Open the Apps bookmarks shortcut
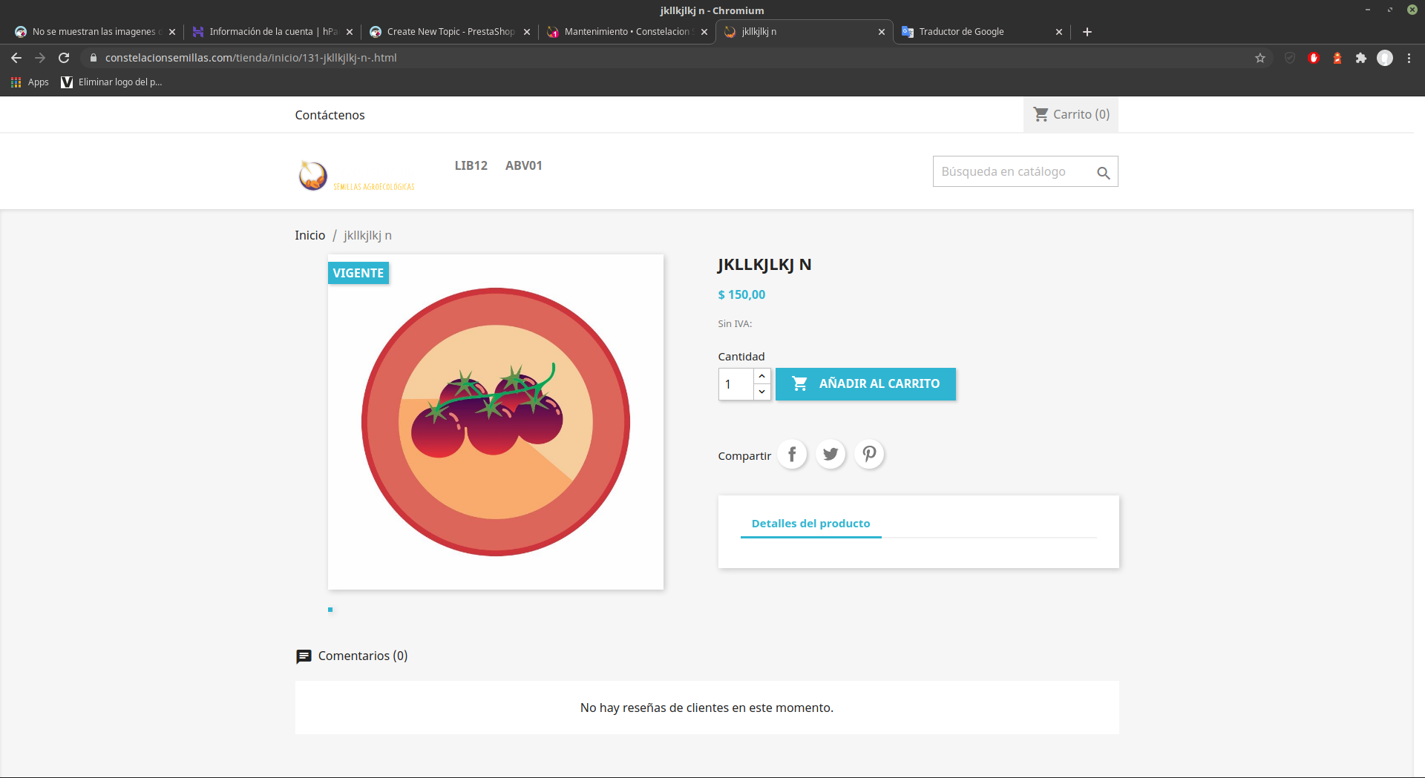The image size is (1425, 778). pos(30,82)
